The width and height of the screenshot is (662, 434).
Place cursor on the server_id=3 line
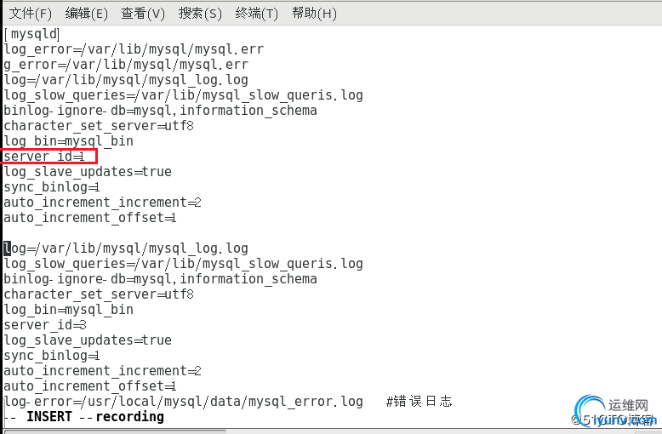(x=44, y=325)
